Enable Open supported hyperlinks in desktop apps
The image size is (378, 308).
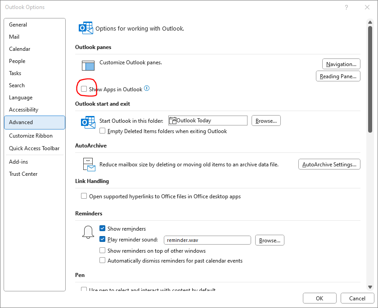(84, 196)
